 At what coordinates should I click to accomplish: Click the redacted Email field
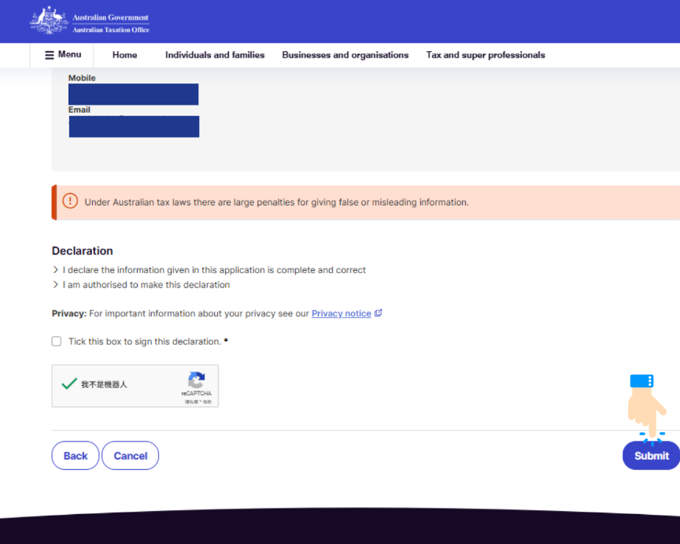coord(134,127)
